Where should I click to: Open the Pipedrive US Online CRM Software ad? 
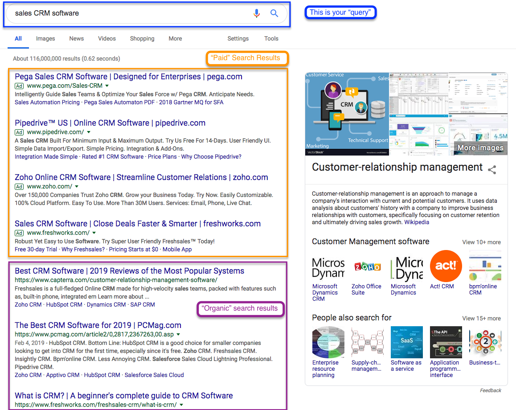[110, 123]
